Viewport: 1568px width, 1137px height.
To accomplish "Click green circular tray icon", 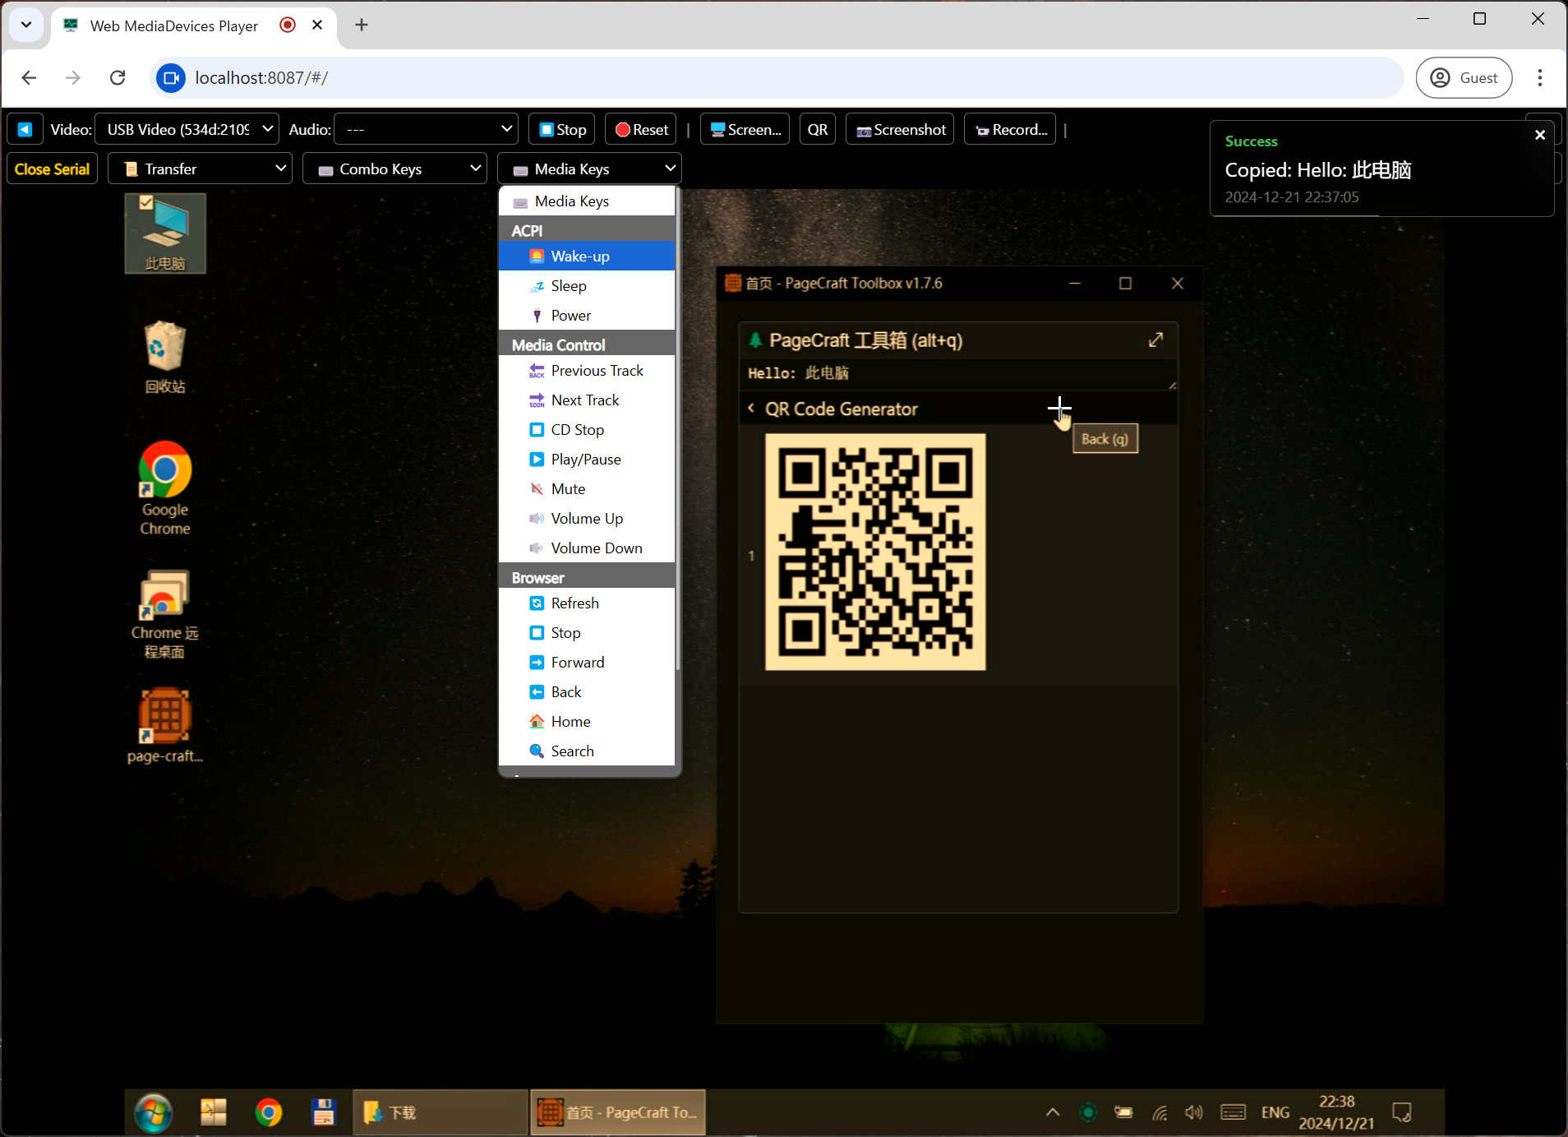I will (x=1088, y=1112).
